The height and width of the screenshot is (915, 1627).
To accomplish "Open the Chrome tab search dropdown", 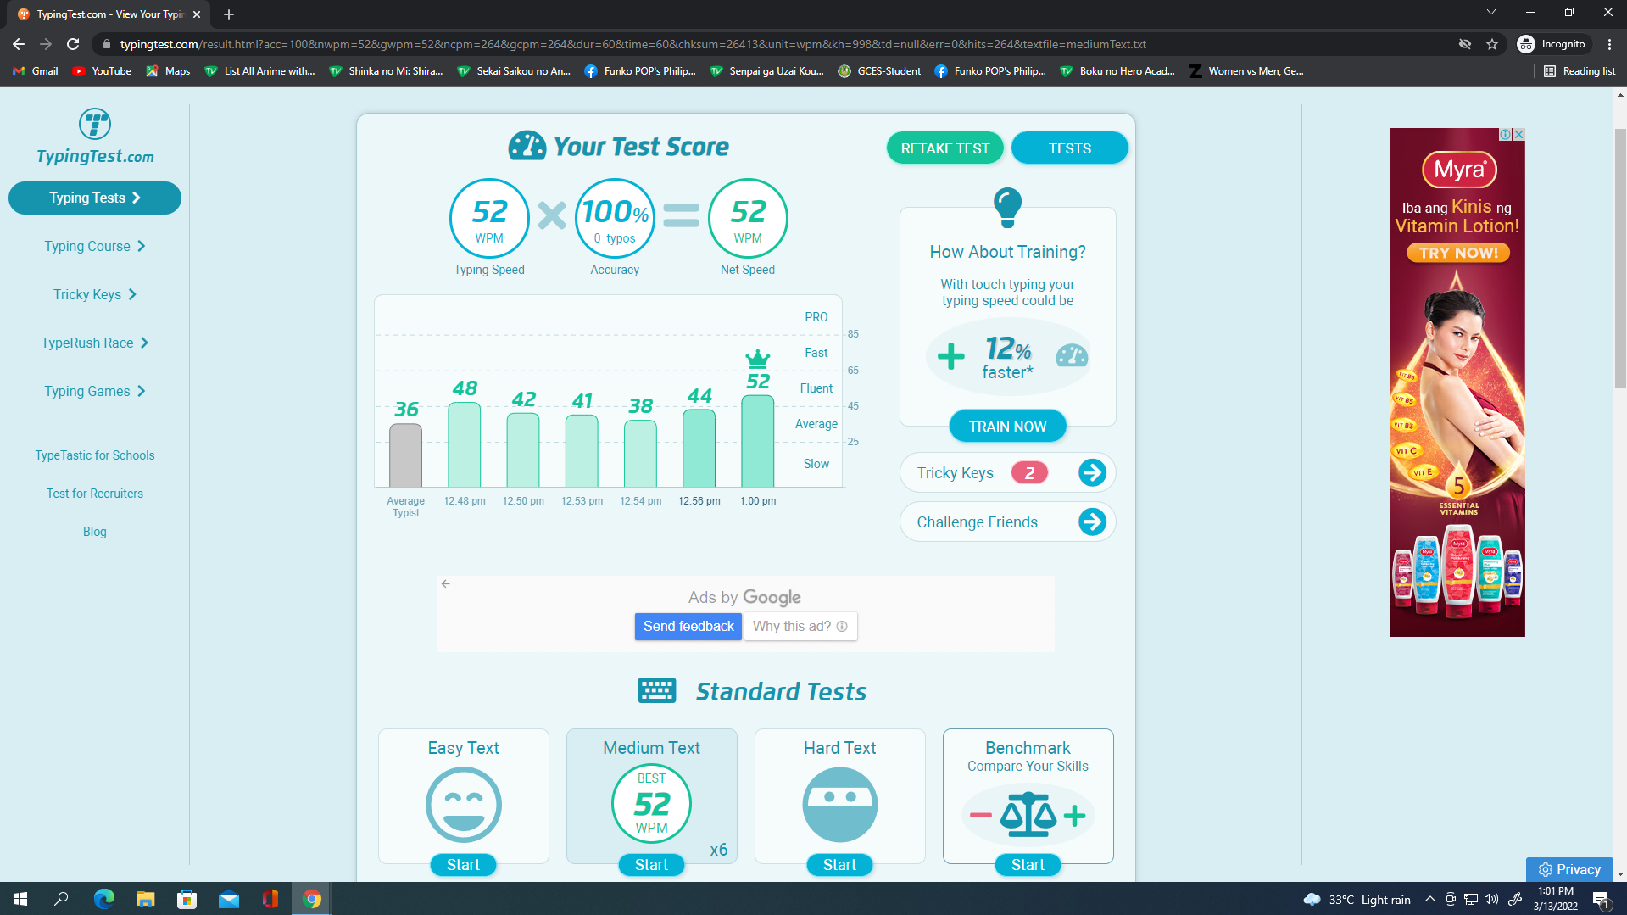I will (x=1491, y=13).
